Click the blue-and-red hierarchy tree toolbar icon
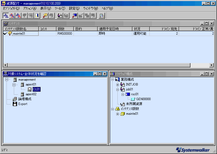Viewport: 217px width, 154px height. coord(18,16)
